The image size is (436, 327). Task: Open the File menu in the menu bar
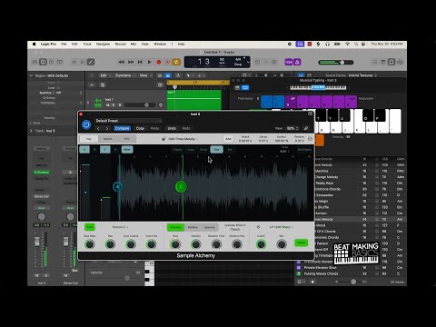(64, 45)
